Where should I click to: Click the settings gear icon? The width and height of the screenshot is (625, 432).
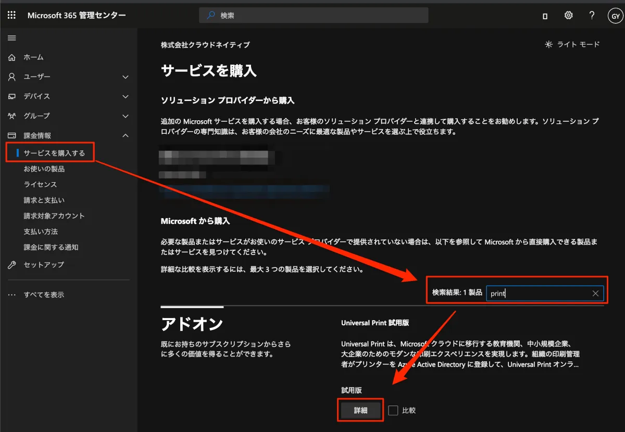point(568,15)
